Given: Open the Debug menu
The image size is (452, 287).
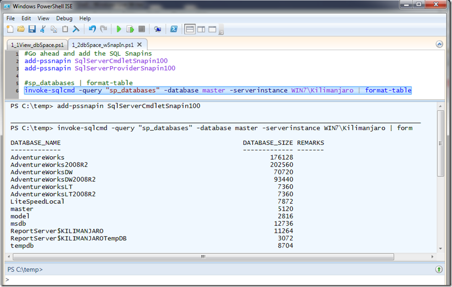Looking at the screenshot, I should pyautogui.click(x=64, y=18).
